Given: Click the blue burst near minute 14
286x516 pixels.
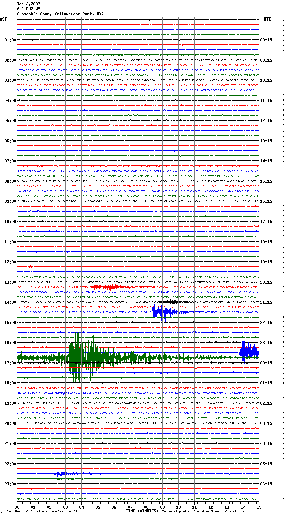Looking at the screenshot, I should pos(249,352).
